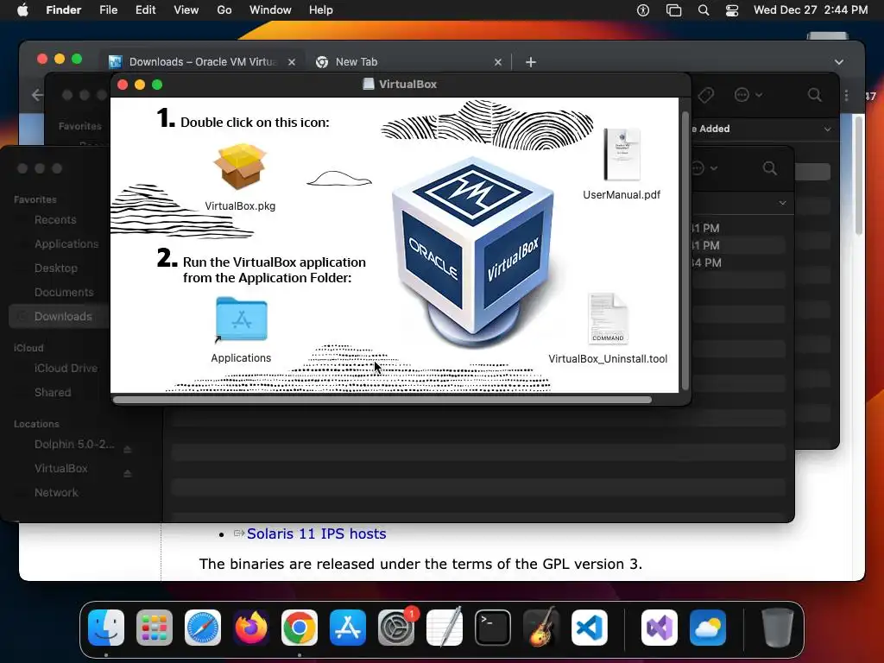Open App Store from the Dock
Viewport: 884px width, 663px height.
348,628
